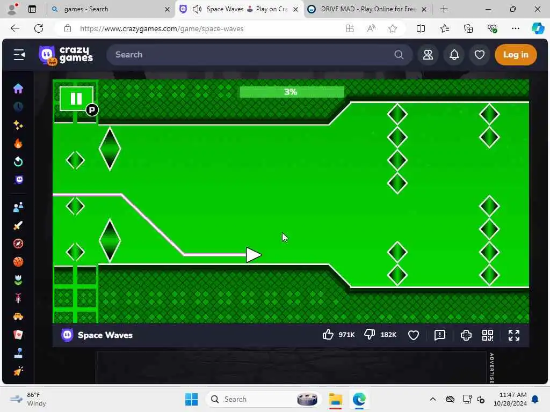Open the Card games category icon
Viewport: 550px width, 412px height.
pos(18,335)
